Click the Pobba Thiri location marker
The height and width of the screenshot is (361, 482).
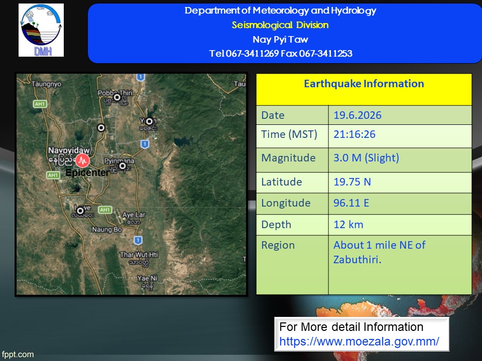pyautogui.click(x=117, y=98)
